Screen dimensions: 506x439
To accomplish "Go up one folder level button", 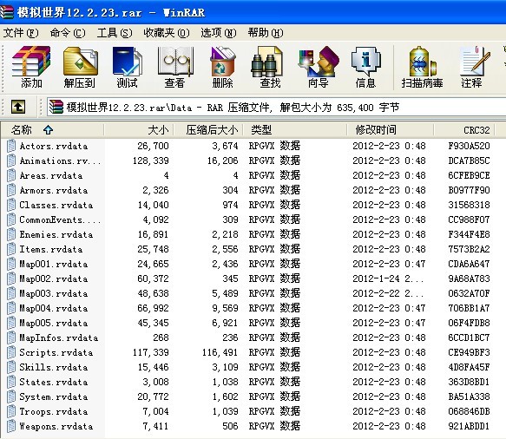I will tap(18, 107).
